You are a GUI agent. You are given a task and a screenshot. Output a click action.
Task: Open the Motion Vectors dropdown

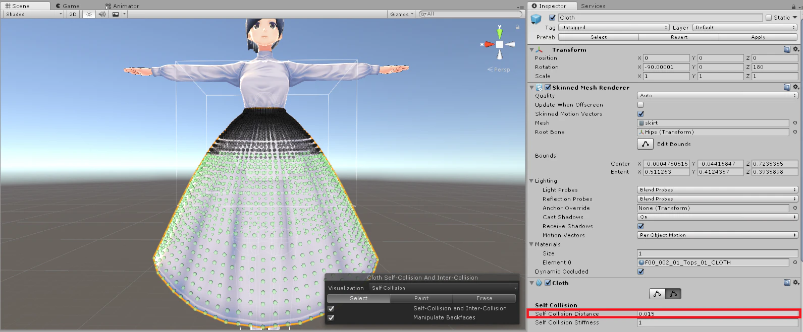pyautogui.click(x=717, y=235)
